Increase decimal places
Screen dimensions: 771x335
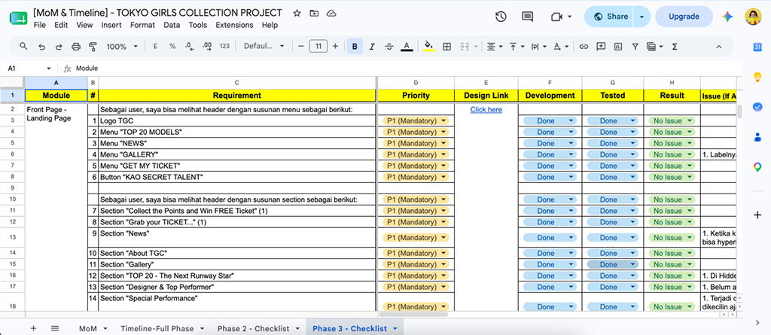pyautogui.click(x=207, y=46)
